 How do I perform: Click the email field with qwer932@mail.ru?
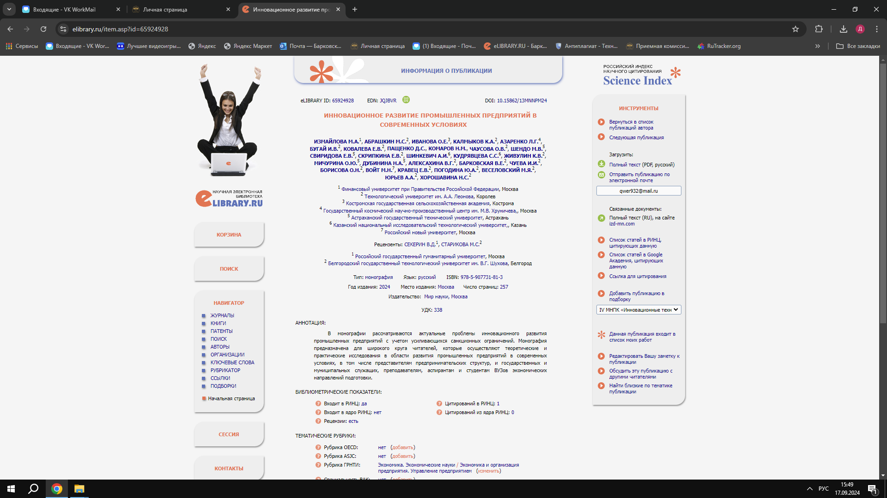(638, 191)
